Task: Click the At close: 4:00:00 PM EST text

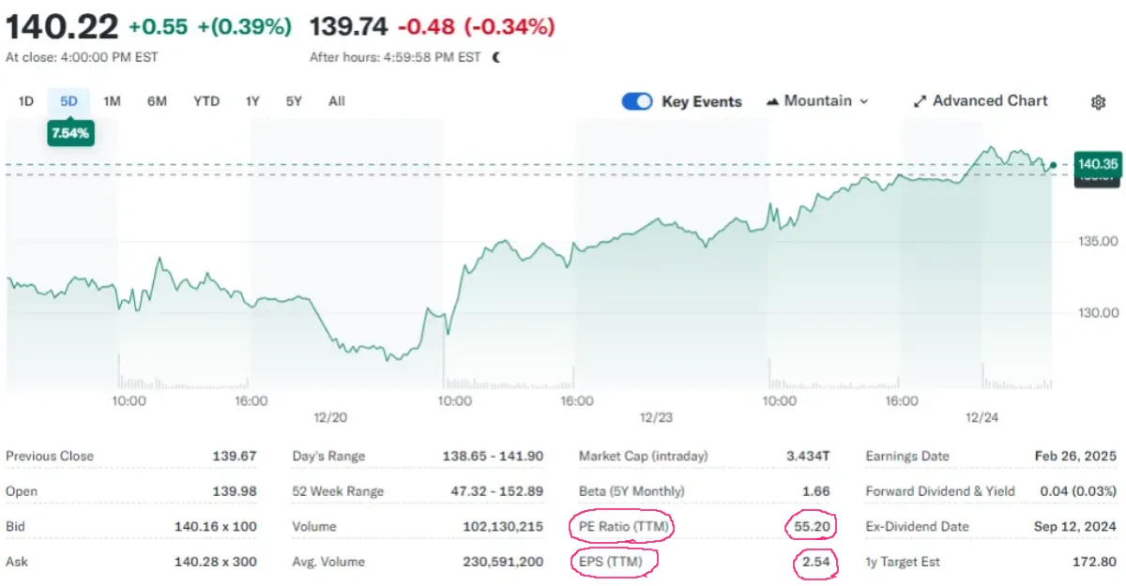Action: 82,57
